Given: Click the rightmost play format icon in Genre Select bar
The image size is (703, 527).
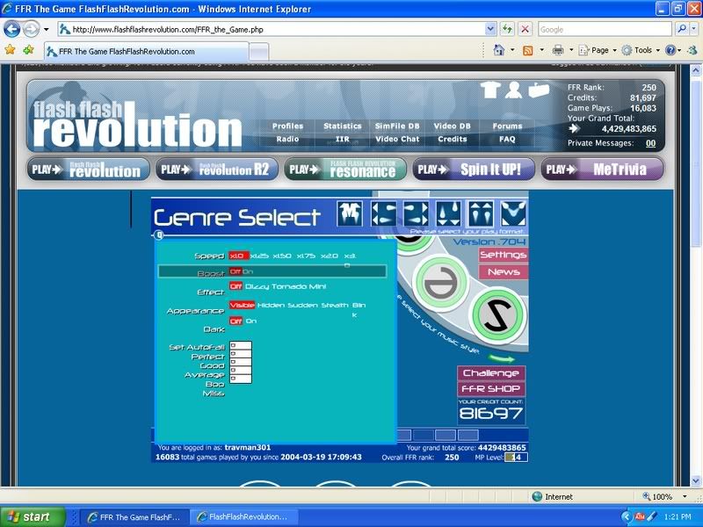Looking at the screenshot, I should [x=513, y=213].
